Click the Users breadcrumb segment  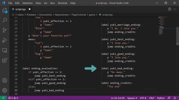pos(20,15)
